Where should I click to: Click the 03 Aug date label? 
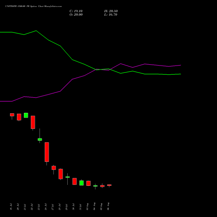tap(88, 207)
